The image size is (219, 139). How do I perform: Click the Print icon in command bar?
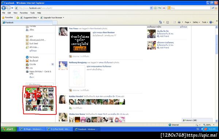coord(179,22)
